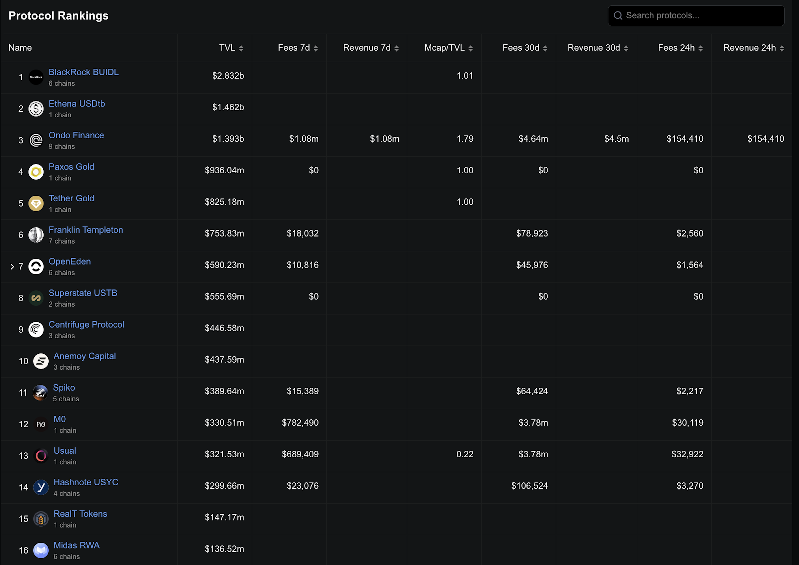Sort by Mcap/TVL column header
799x565 pixels.
tap(448, 48)
